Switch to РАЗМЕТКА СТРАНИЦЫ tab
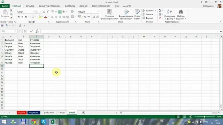Screen dimensions: 223x125 [x=49, y=6]
